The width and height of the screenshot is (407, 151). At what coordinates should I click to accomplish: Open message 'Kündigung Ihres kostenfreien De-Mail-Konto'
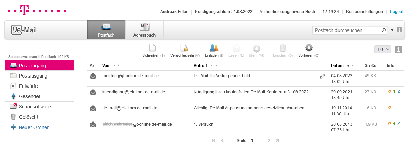(x=251, y=92)
